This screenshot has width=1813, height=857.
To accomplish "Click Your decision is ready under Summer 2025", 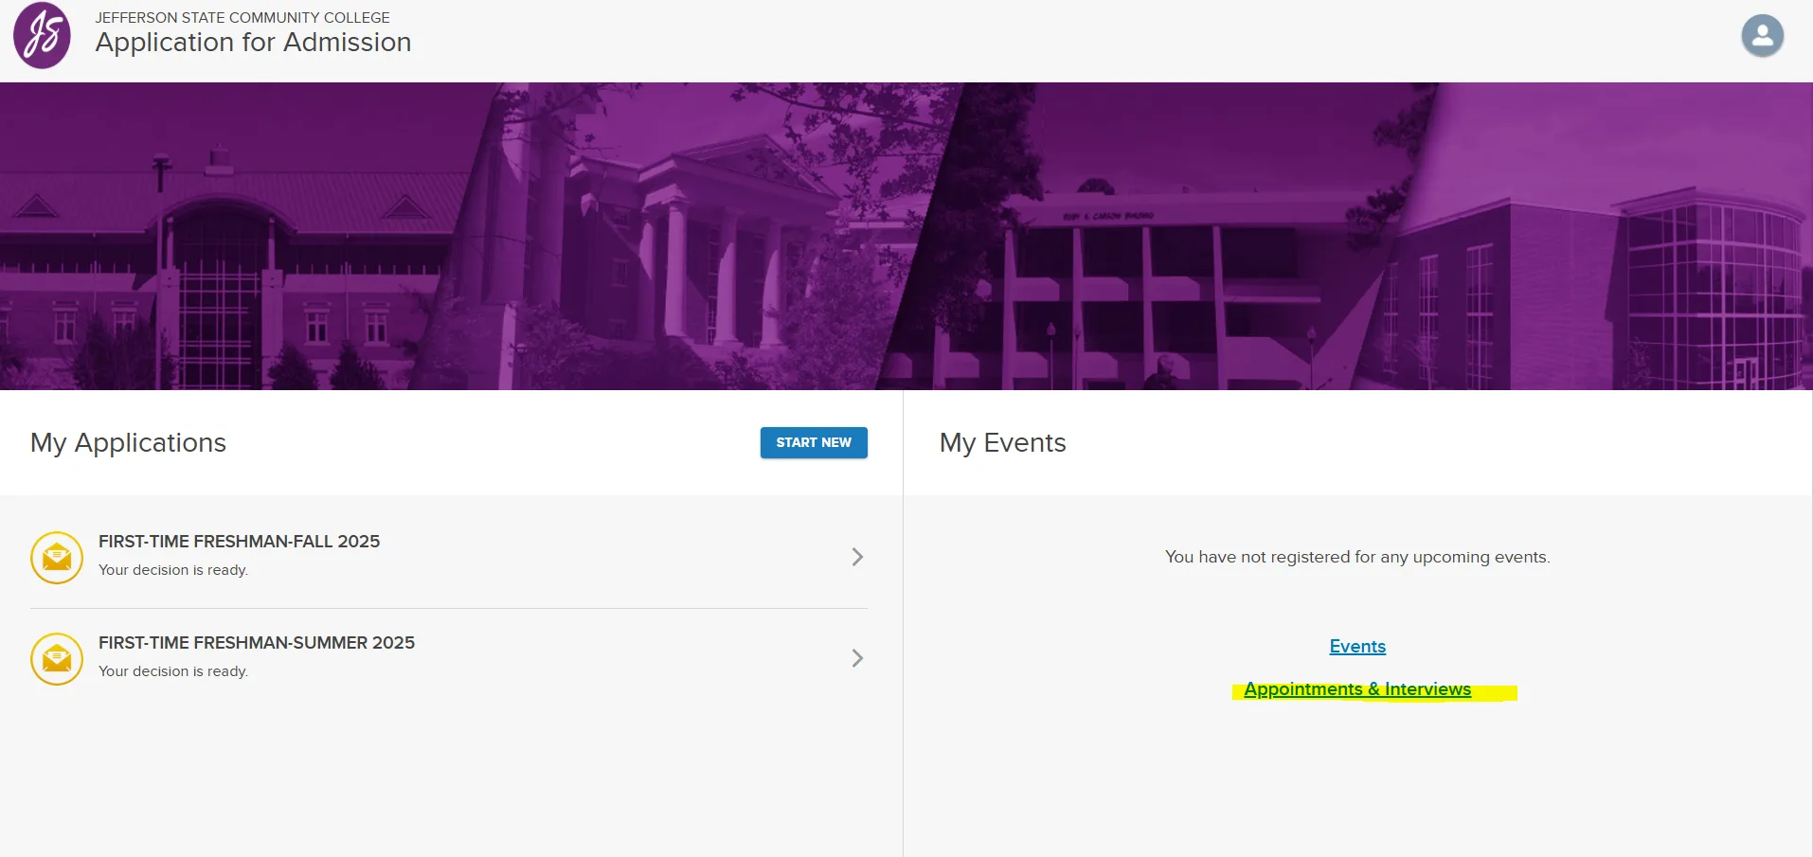I will tap(173, 670).
